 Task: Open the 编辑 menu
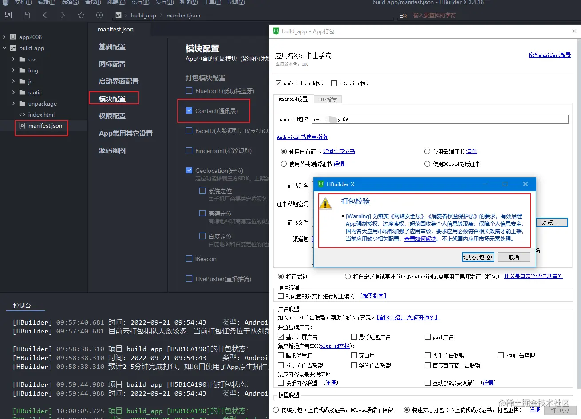click(47, 2)
